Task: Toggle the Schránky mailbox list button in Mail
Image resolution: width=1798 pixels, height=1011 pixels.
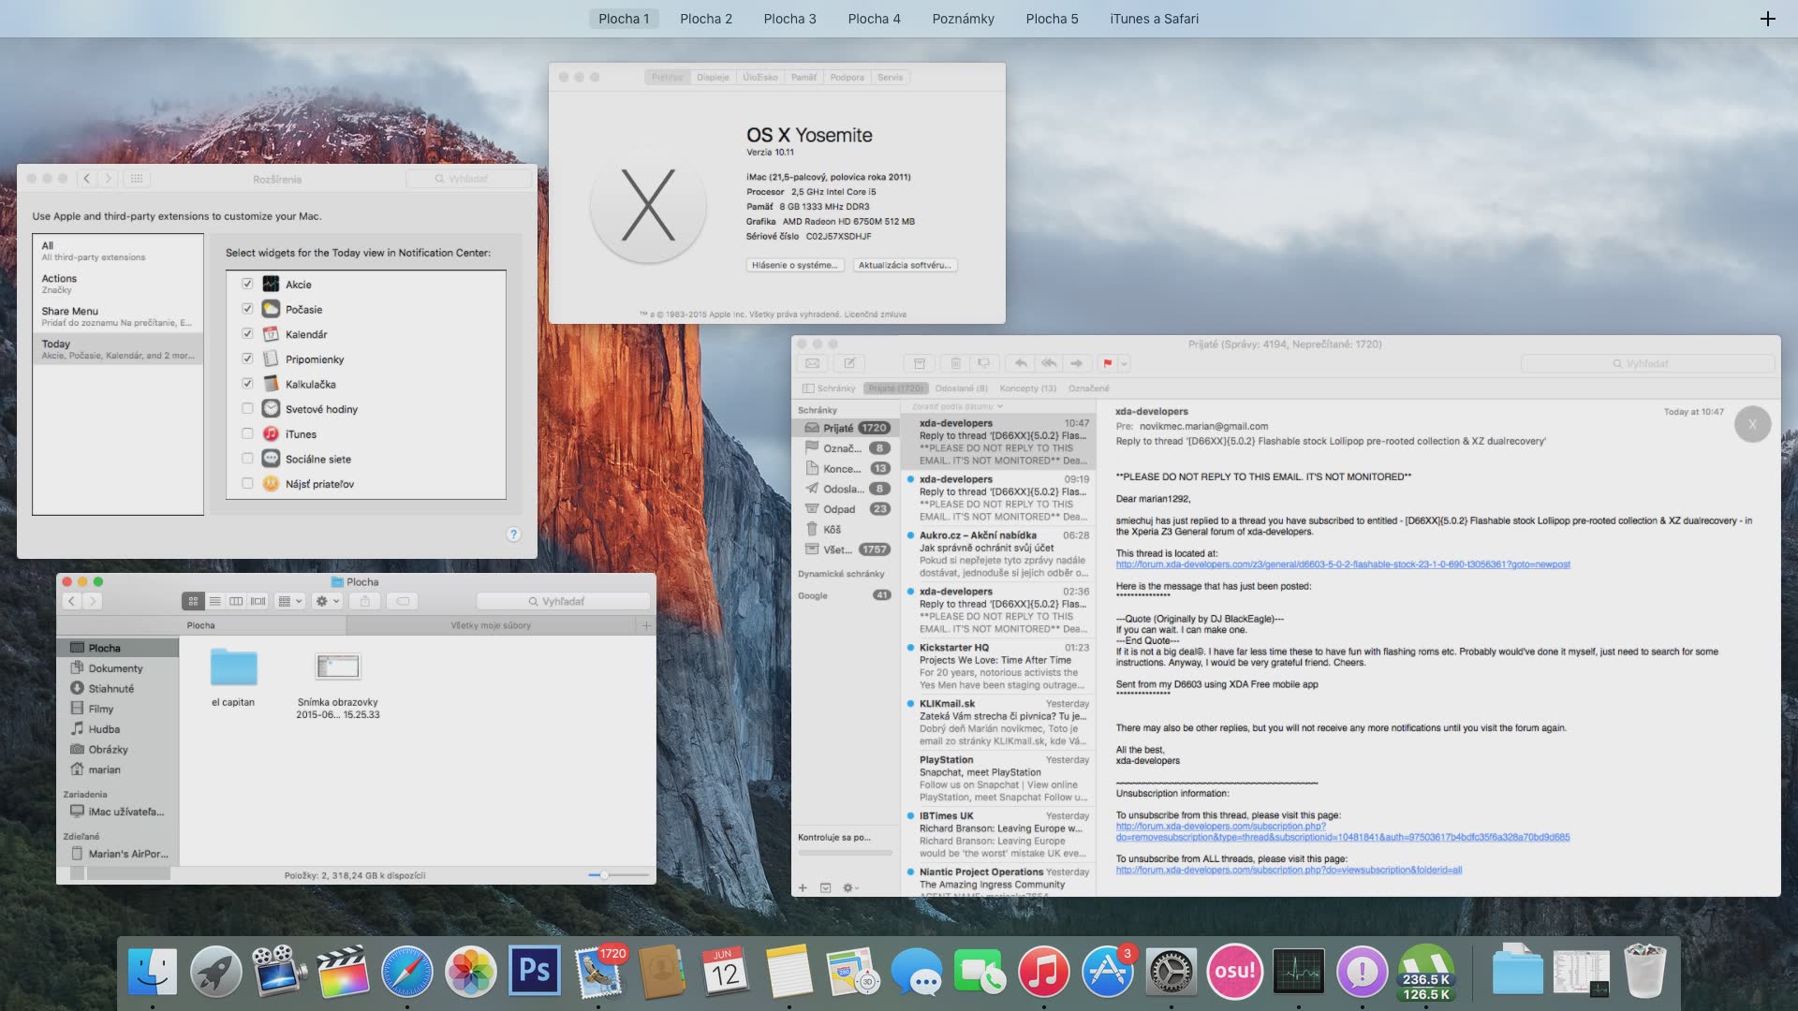Action: pyautogui.click(x=829, y=388)
